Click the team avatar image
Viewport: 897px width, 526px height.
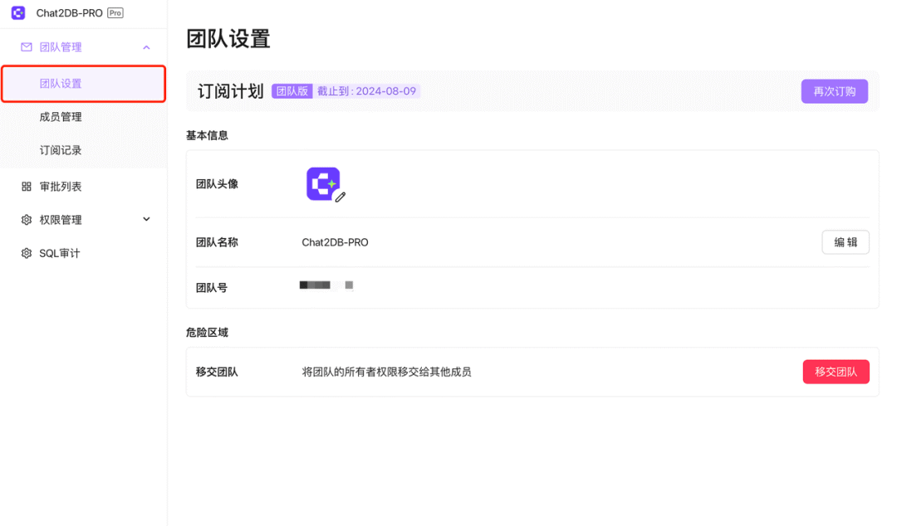point(323,183)
